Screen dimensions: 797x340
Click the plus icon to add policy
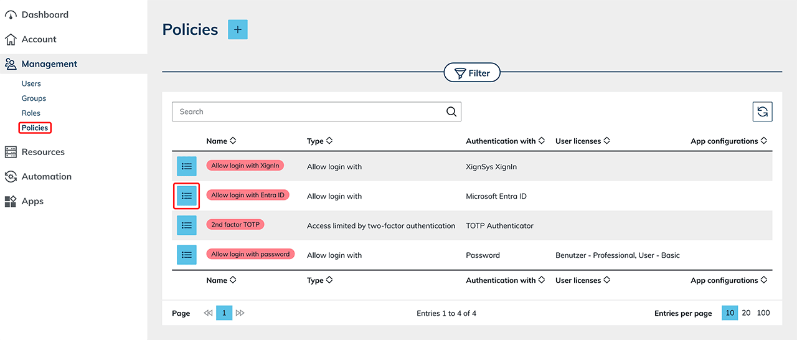237,30
